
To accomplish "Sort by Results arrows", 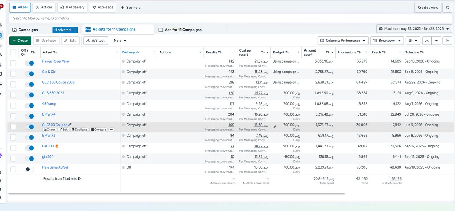I will point(220,52).
